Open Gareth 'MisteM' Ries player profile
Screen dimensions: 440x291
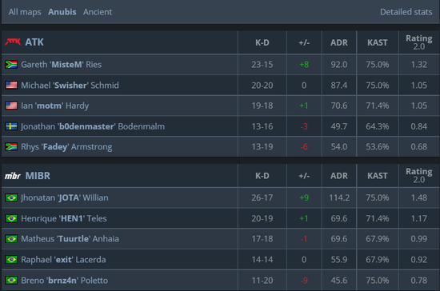(x=61, y=65)
